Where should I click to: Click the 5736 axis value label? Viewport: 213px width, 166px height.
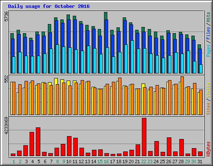(6, 16)
